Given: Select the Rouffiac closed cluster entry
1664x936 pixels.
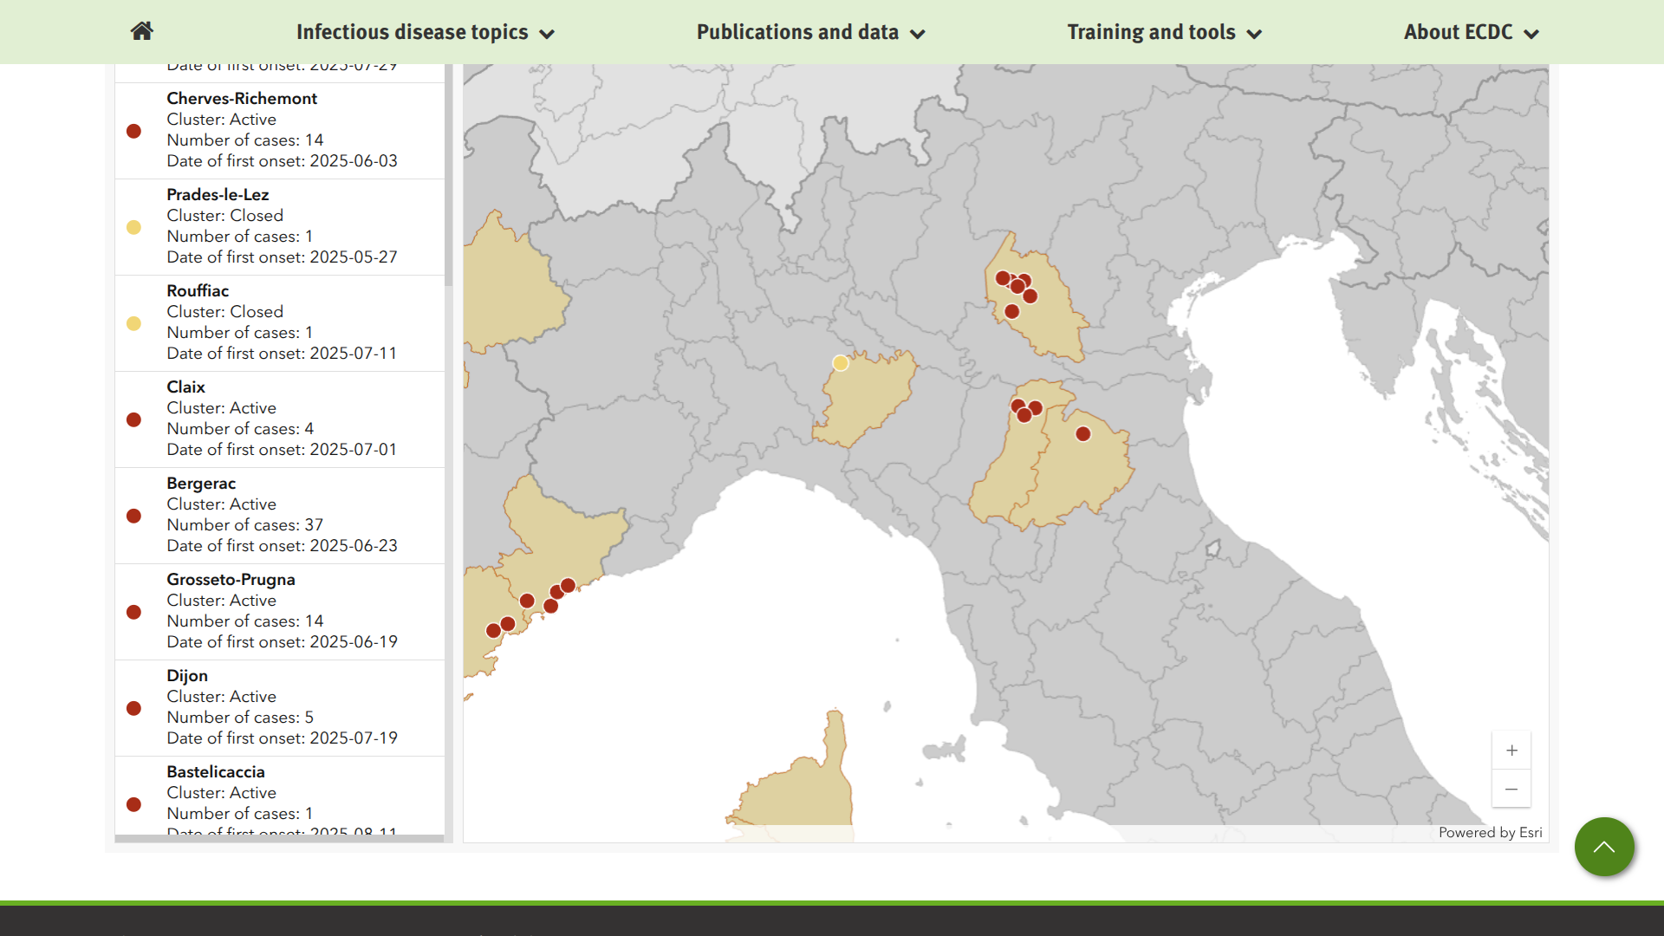Looking at the screenshot, I should [x=280, y=322].
